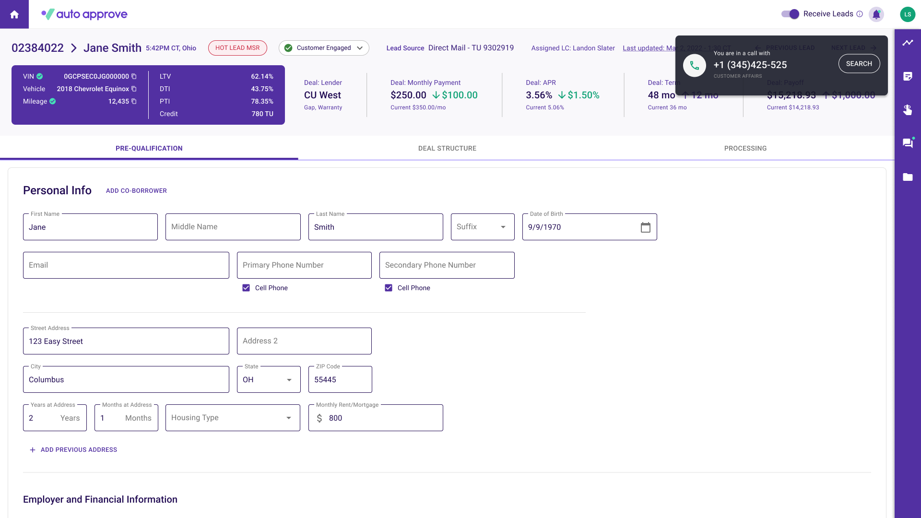Click the Search button in call popup

pyautogui.click(x=859, y=64)
